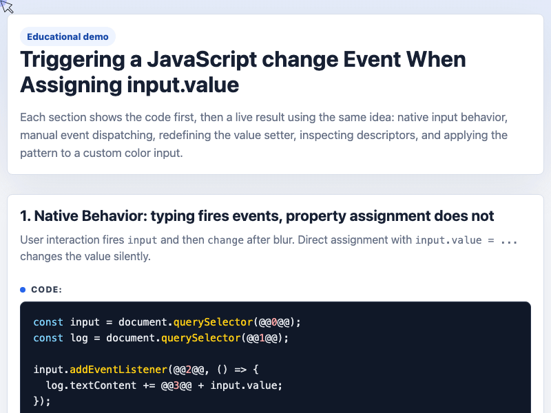
Task: Click the inline code 'input' in section description
Action: tap(142, 240)
